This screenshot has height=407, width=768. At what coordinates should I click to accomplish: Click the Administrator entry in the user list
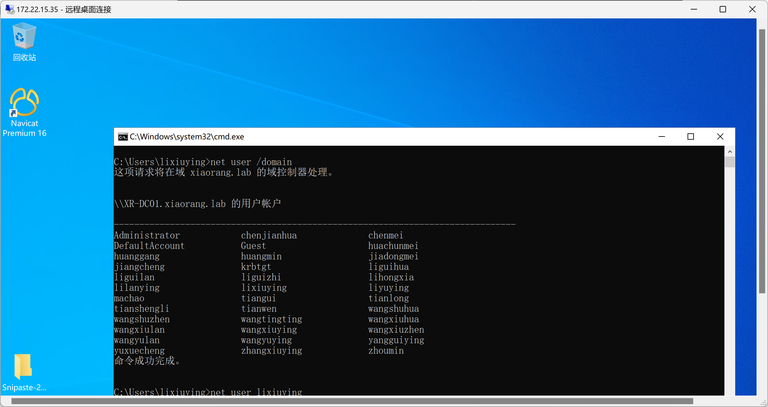point(147,235)
